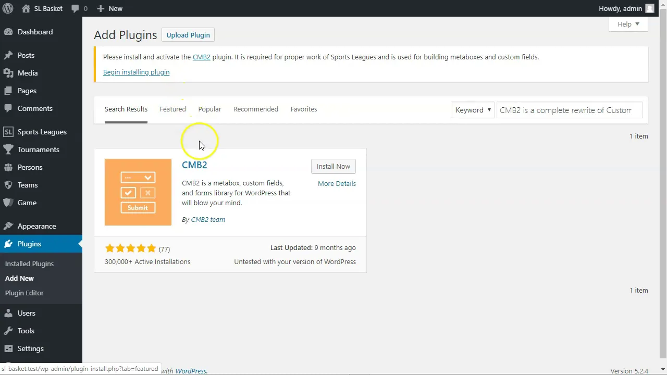The width and height of the screenshot is (667, 375).
Task: Select Add New under Plugins
Action: [19, 278]
